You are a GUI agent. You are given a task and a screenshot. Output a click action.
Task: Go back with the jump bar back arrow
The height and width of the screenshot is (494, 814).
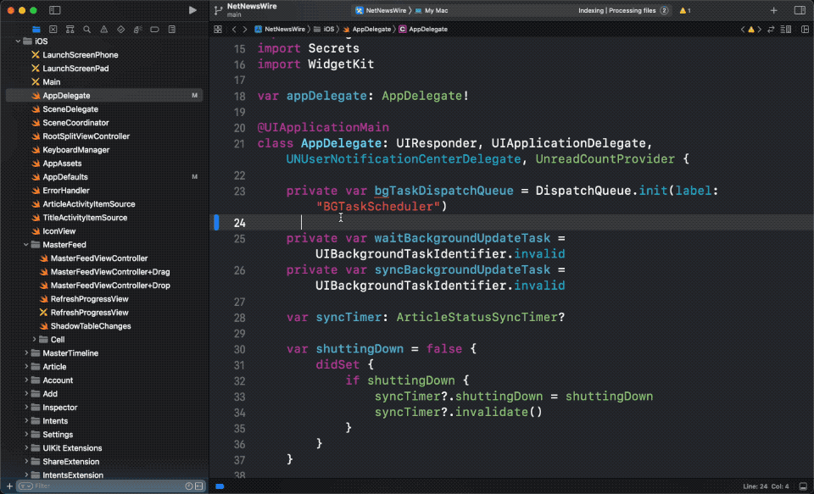234,29
